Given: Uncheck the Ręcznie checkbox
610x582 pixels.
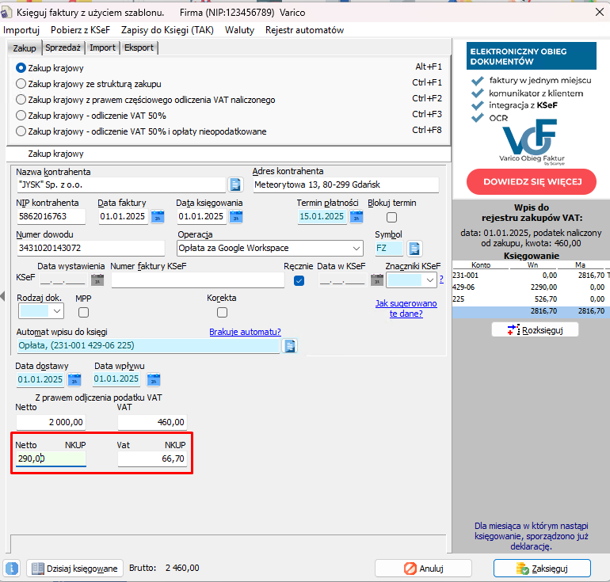Looking at the screenshot, I should 299,280.
